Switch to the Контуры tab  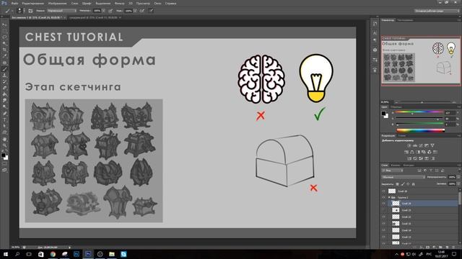click(409, 165)
